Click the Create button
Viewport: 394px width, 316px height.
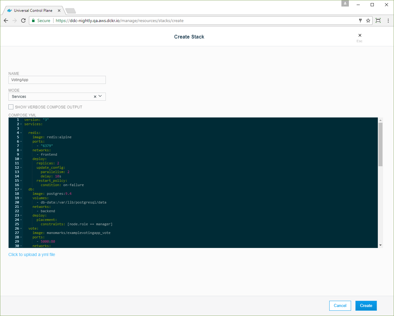366,306
